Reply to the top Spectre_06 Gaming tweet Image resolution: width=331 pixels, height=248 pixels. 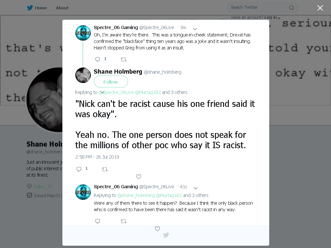[98, 59]
